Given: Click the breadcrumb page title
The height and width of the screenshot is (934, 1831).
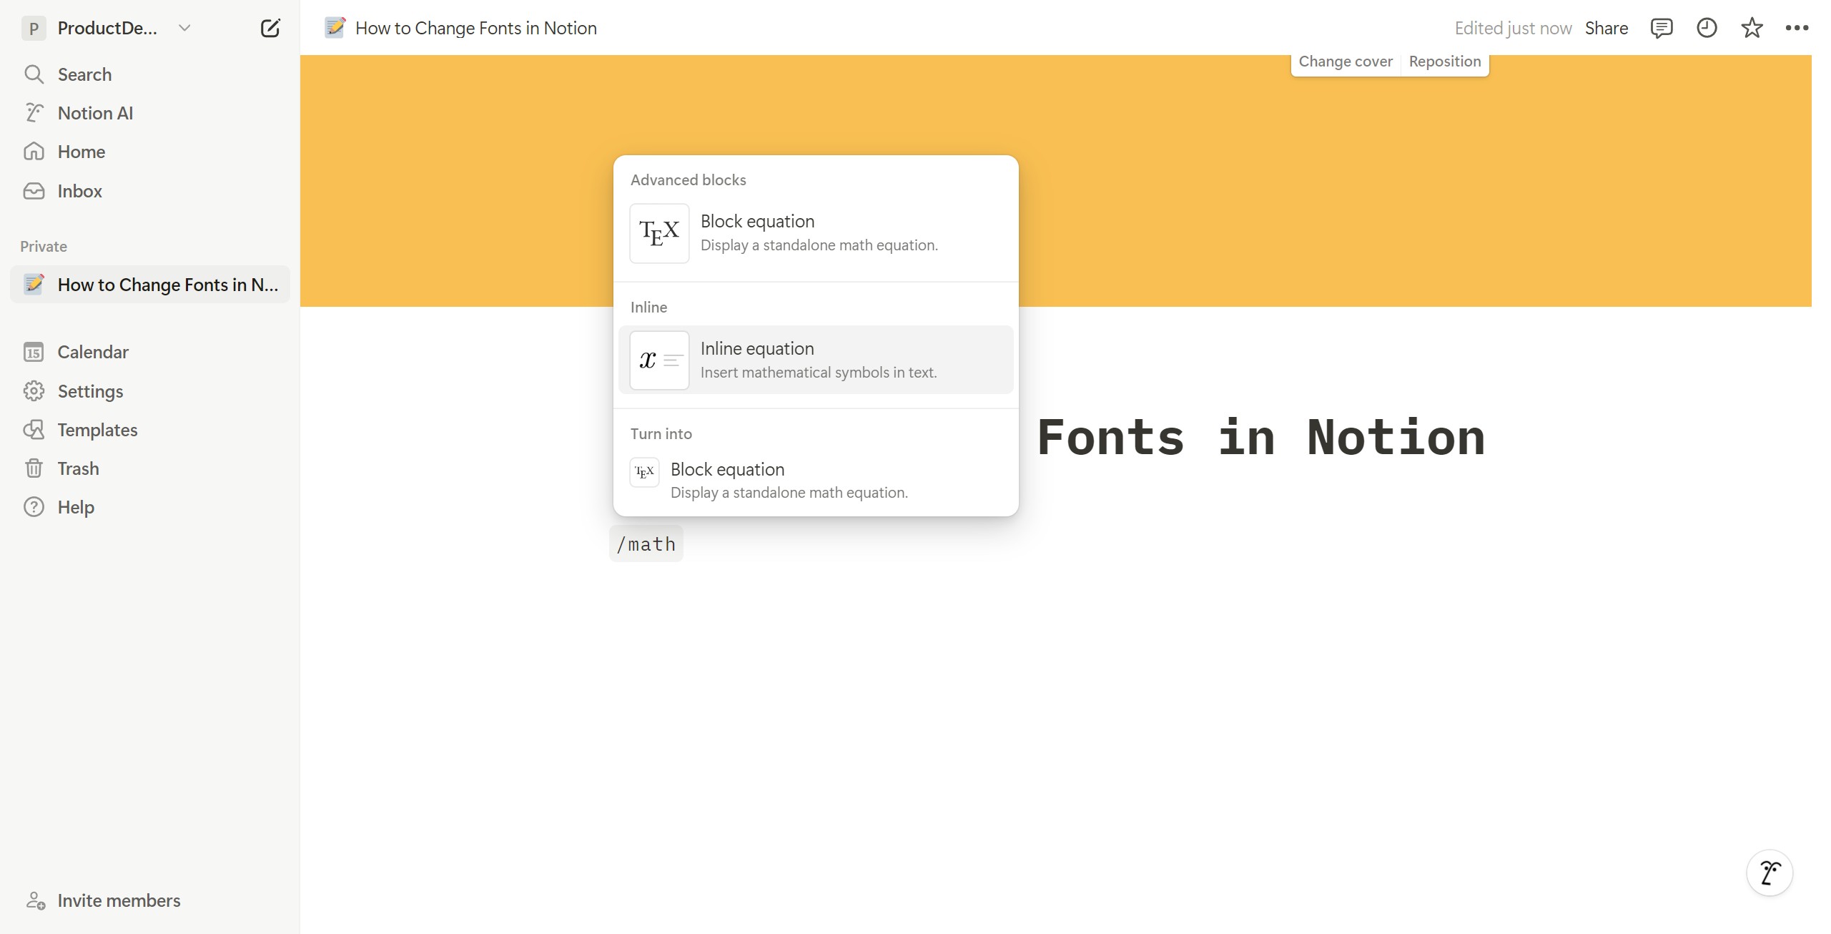Looking at the screenshot, I should [x=475, y=28].
